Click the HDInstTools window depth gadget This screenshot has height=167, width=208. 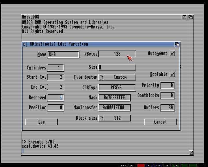point(177,44)
